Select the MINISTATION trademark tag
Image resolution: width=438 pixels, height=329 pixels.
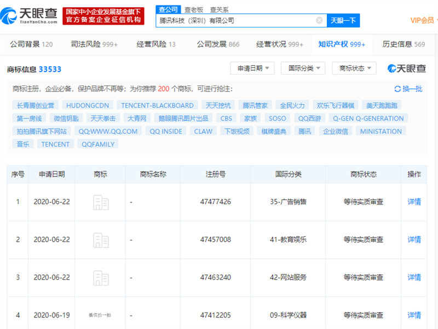coord(381,131)
